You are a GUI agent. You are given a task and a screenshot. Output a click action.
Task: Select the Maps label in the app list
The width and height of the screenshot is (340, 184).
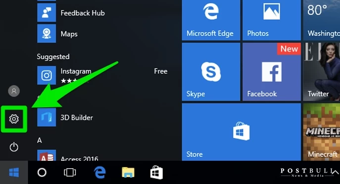[69, 34]
